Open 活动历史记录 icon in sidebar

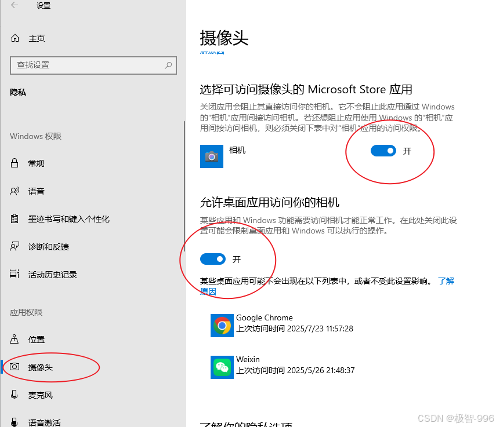pyautogui.click(x=15, y=274)
